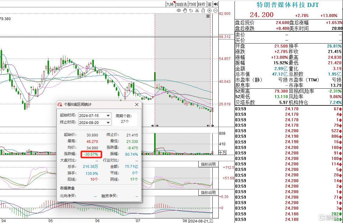
Task: Click 指标说明 on the +6.30 histogram panel
Action: tap(208, 192)
